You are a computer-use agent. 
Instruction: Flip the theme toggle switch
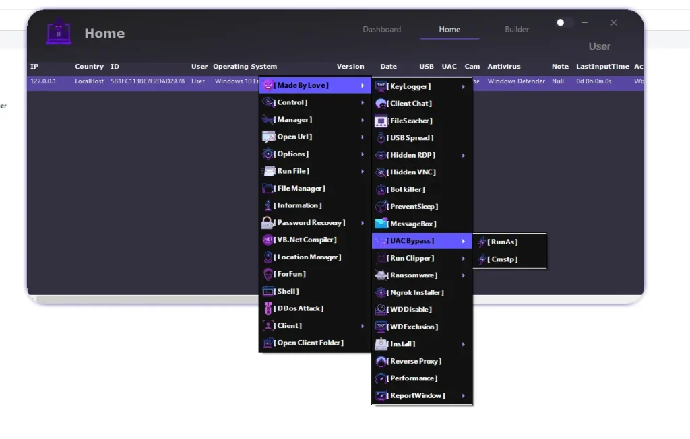(563, 22)
